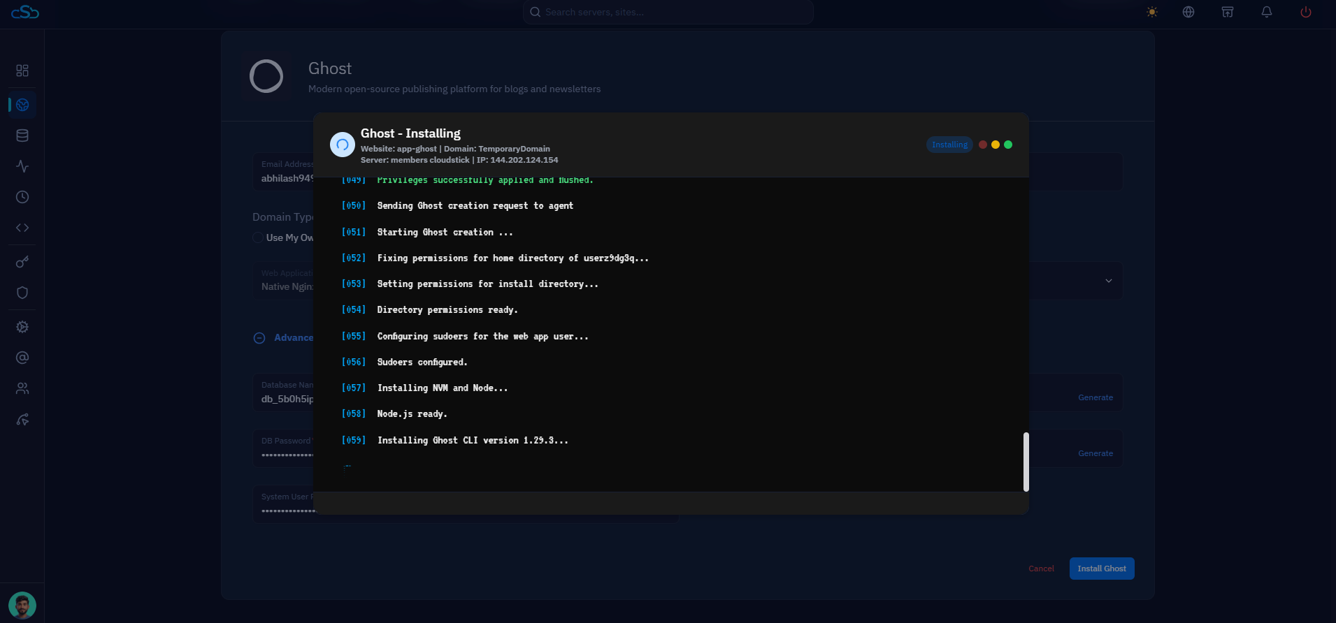Click the CloudStick logo at top left
The width and height of the screenshot is (1336, 623).
point(24,12)
